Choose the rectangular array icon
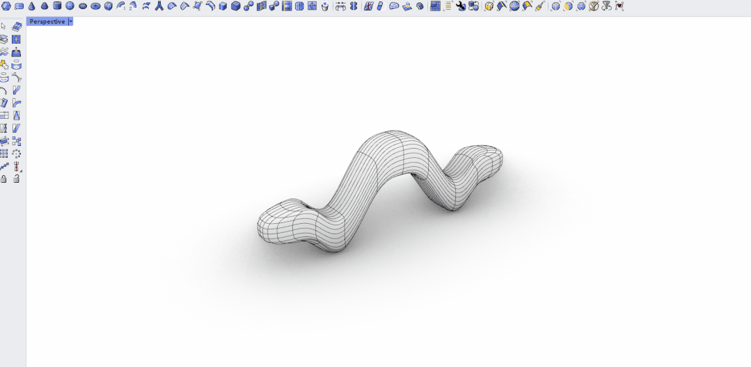The image size is (751, 367). coord(4,153)
